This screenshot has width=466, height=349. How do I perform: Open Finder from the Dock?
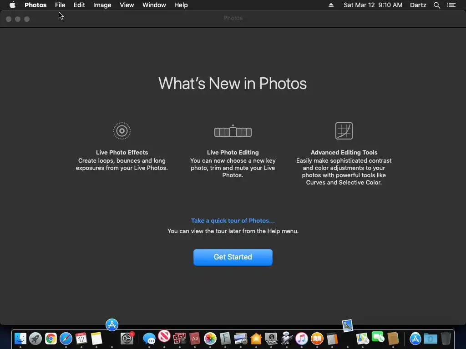tap(20, 338)
